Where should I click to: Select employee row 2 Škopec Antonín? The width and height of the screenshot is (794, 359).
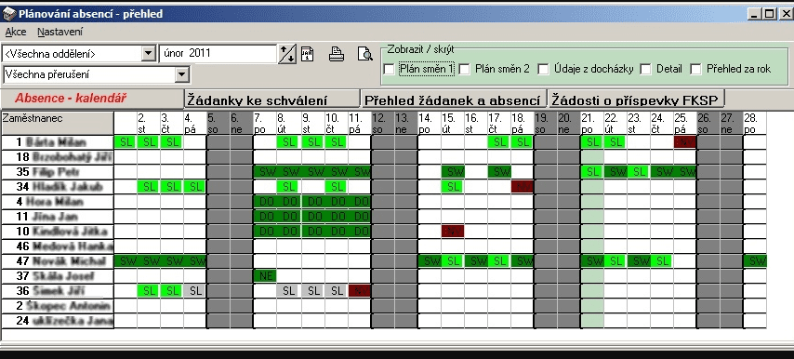[x=58, y=306]
